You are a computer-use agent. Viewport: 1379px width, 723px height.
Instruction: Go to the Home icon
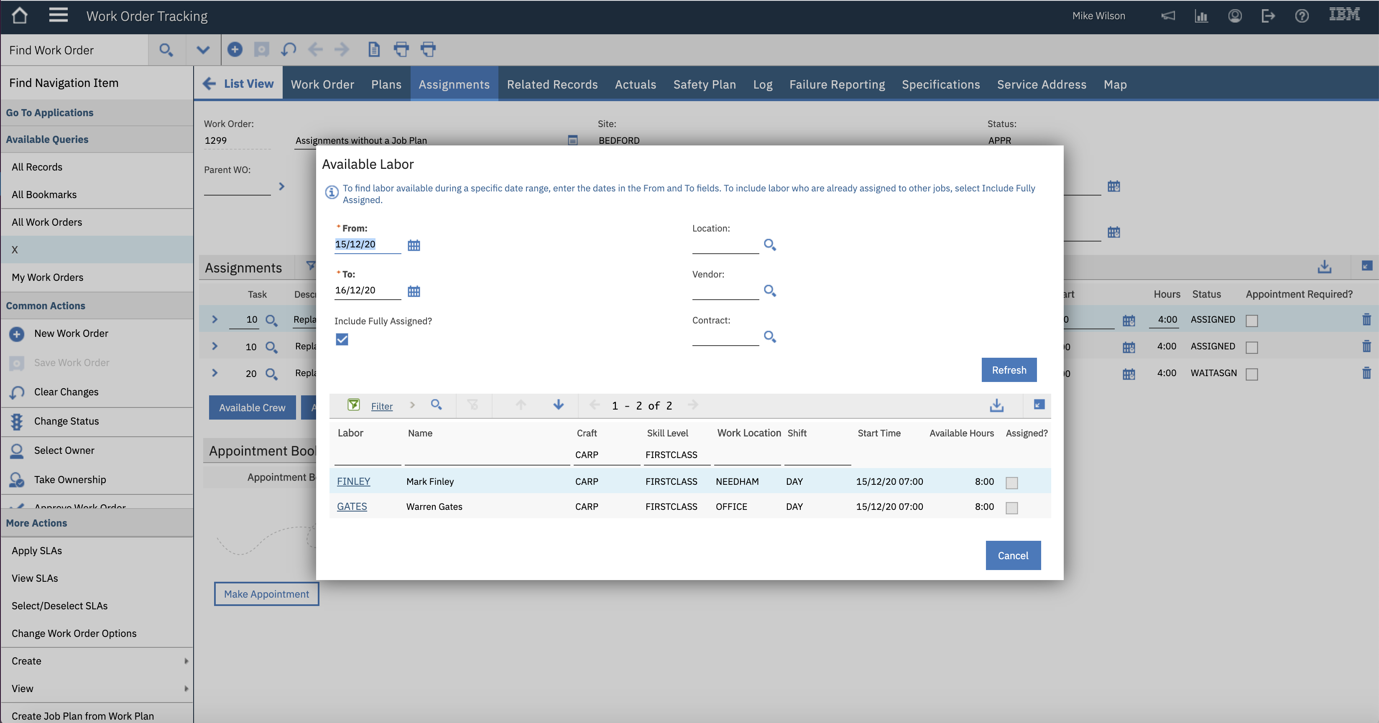click(x=20, y=15)
